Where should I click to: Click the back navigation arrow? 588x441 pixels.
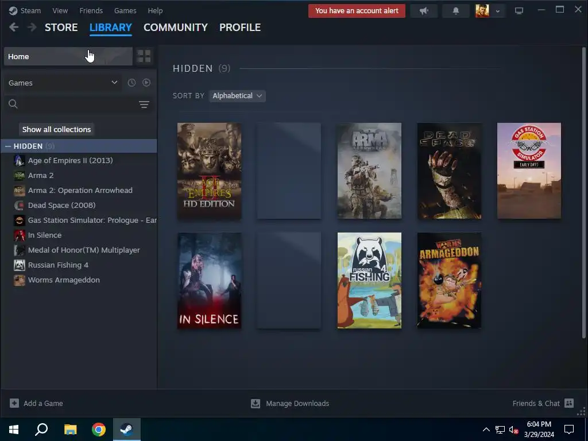[x=14, y=27]
